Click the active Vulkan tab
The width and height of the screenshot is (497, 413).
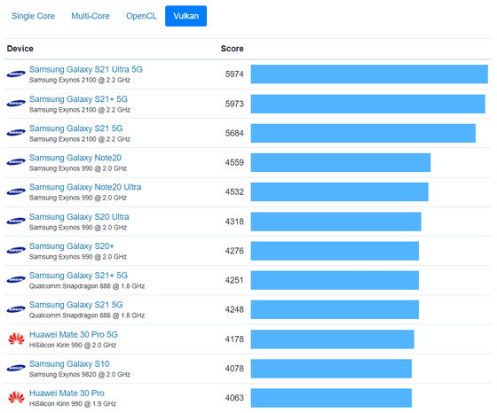185,16
